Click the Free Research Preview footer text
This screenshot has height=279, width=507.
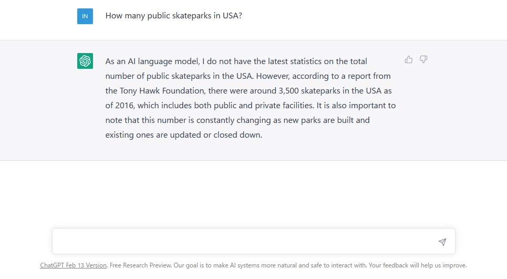(x=140, y=265)
